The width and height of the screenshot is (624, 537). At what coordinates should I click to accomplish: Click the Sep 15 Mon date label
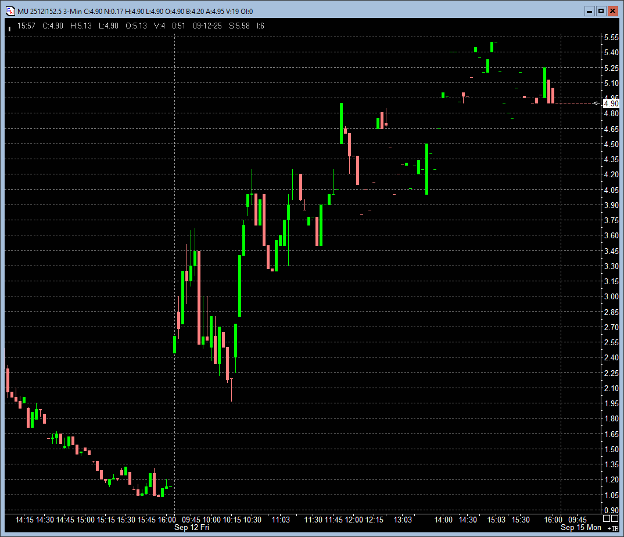click(581, 528)
